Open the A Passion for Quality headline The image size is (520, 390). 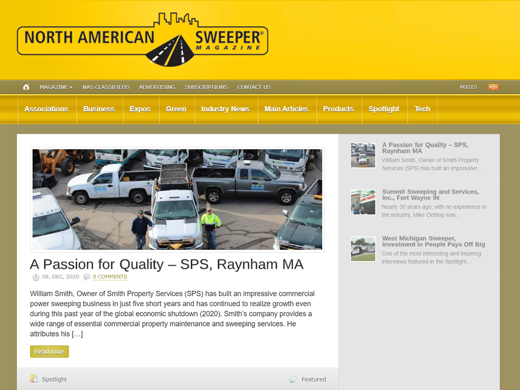tap(167, 264)
